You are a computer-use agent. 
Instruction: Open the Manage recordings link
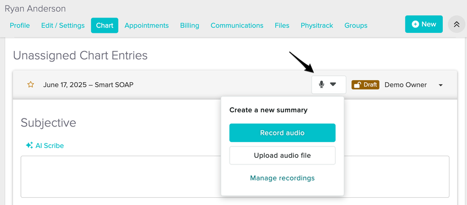tap(282, 178)
